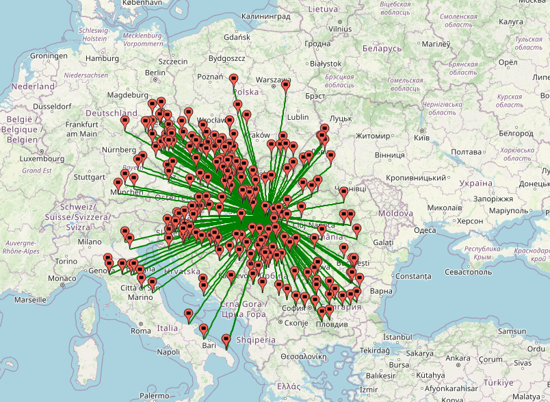Click the red marker on the Чернівці label
Image resolution: width=550 pixels, height=402 pixels.
tap(343, 193)
